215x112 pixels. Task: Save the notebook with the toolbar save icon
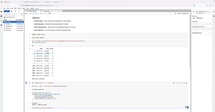click(26, 13)
